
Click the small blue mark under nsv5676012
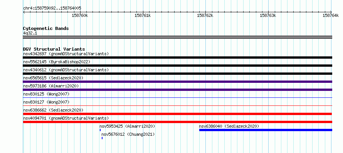tap(102, 138)
